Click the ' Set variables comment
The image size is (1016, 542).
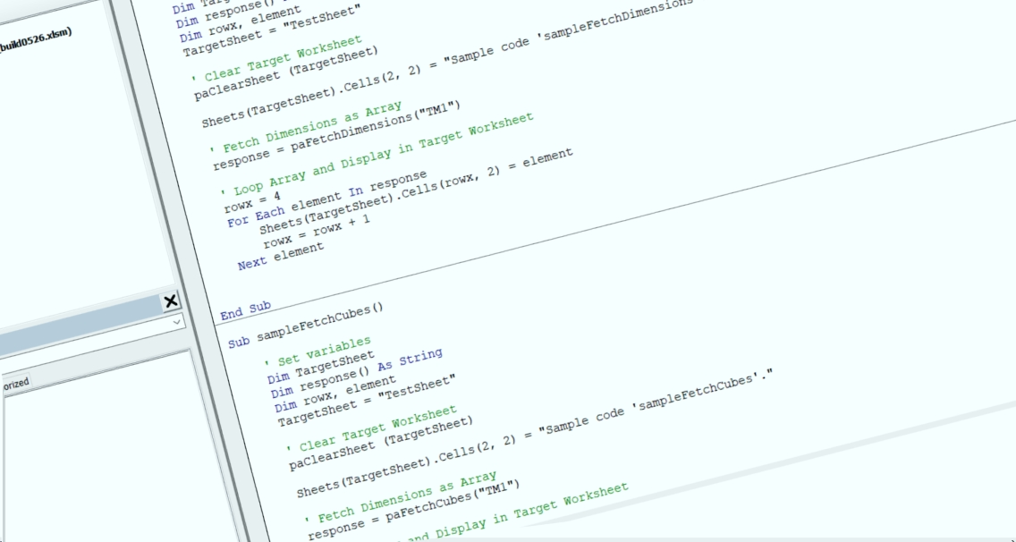[322, 351]
